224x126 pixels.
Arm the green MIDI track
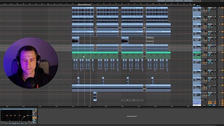[x=215, y=52]
